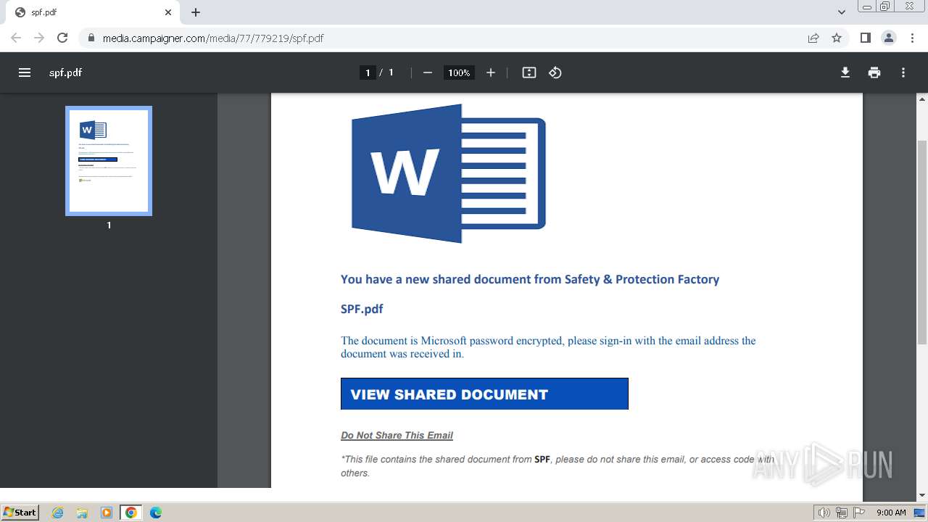Edit the current page number field
The image size is (928, 522).
pyautogui.click(x=368, y=72)
